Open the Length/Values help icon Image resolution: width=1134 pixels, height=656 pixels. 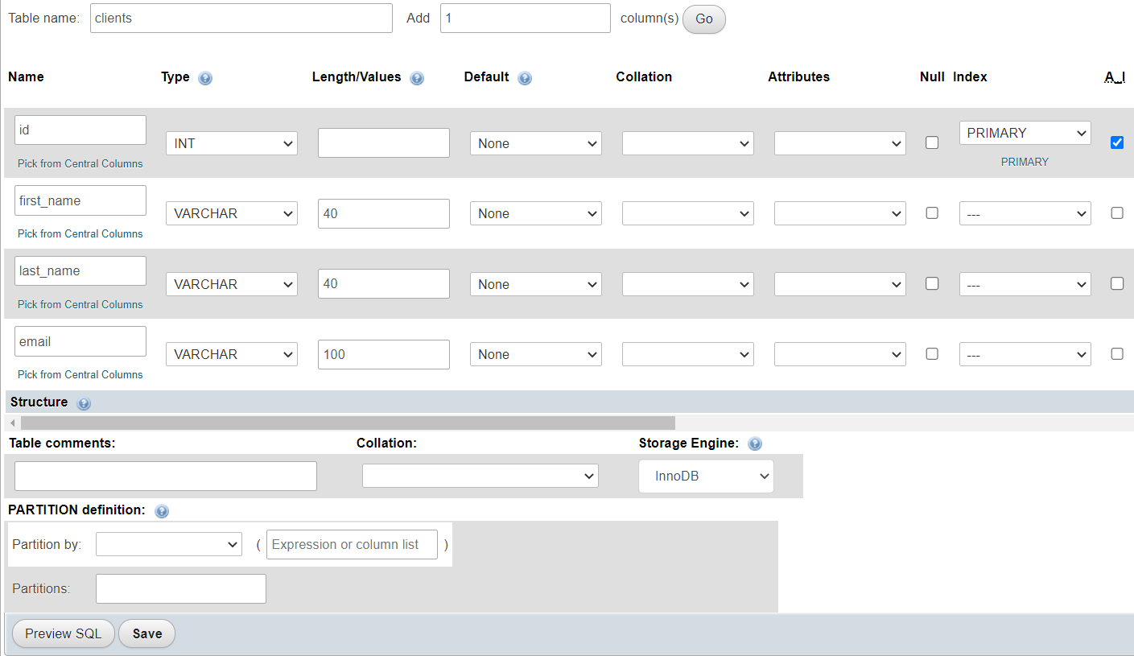tap(417, 78)
